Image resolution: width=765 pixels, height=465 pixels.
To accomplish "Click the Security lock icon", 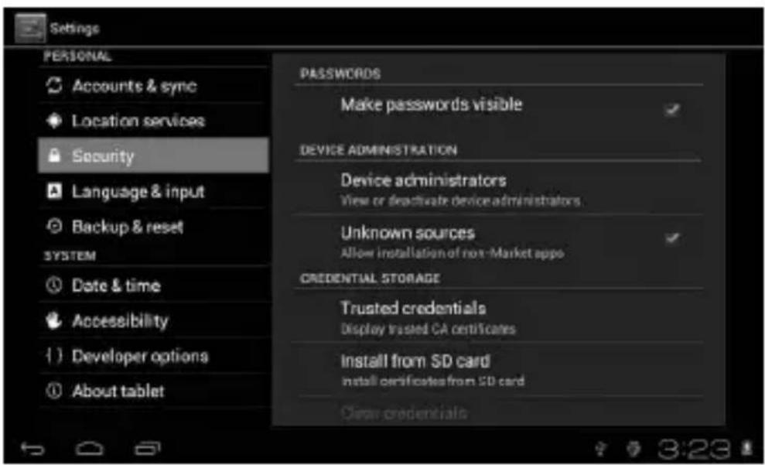I will (x=54, y=156).
